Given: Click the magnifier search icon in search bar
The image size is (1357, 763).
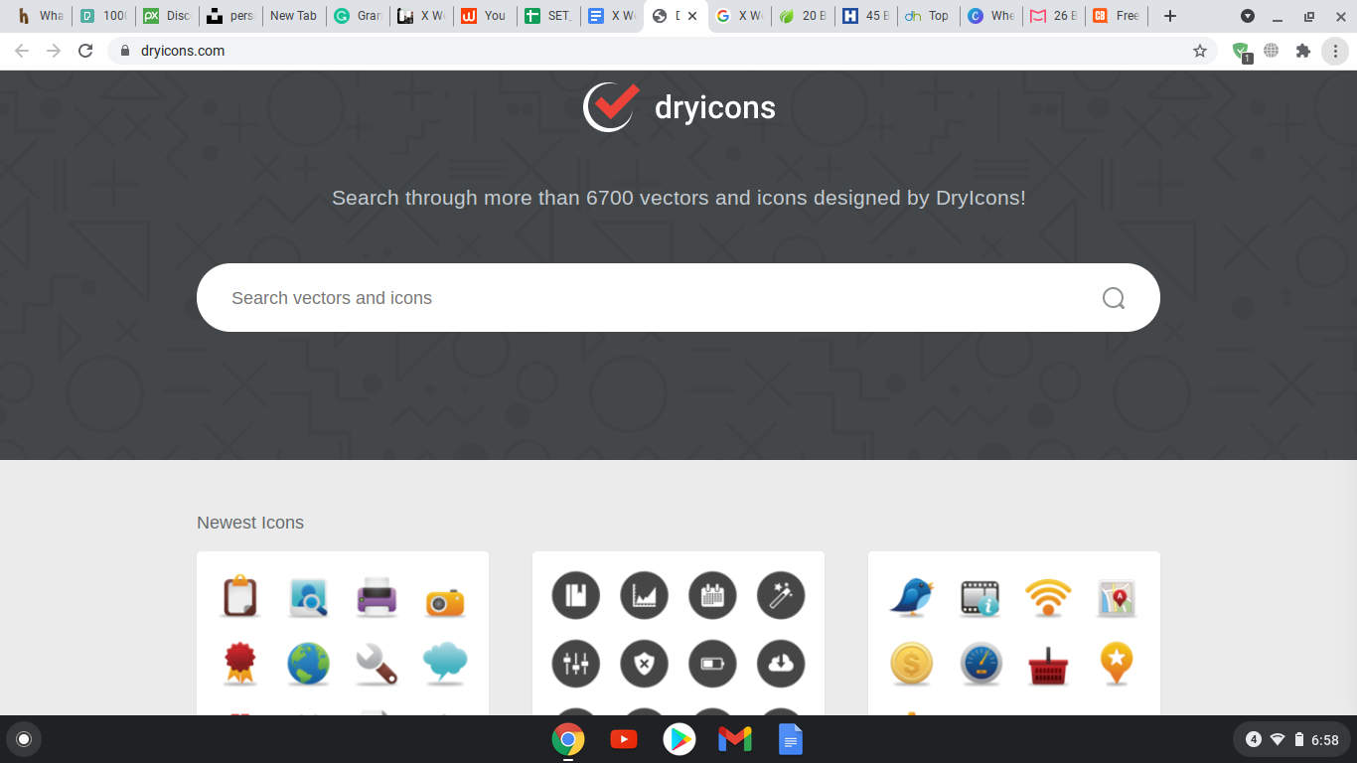Looking at the screenshot, I should pyautogui.click(x=1114, y=298).
